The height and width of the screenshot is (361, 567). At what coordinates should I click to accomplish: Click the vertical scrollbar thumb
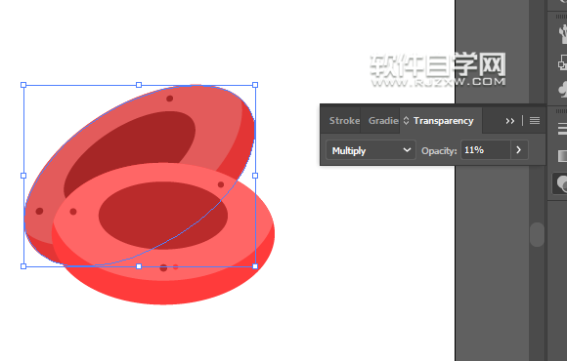tap(537, 234)
